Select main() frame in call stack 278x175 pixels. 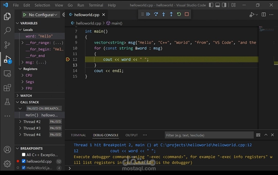(x=40, y=115)
